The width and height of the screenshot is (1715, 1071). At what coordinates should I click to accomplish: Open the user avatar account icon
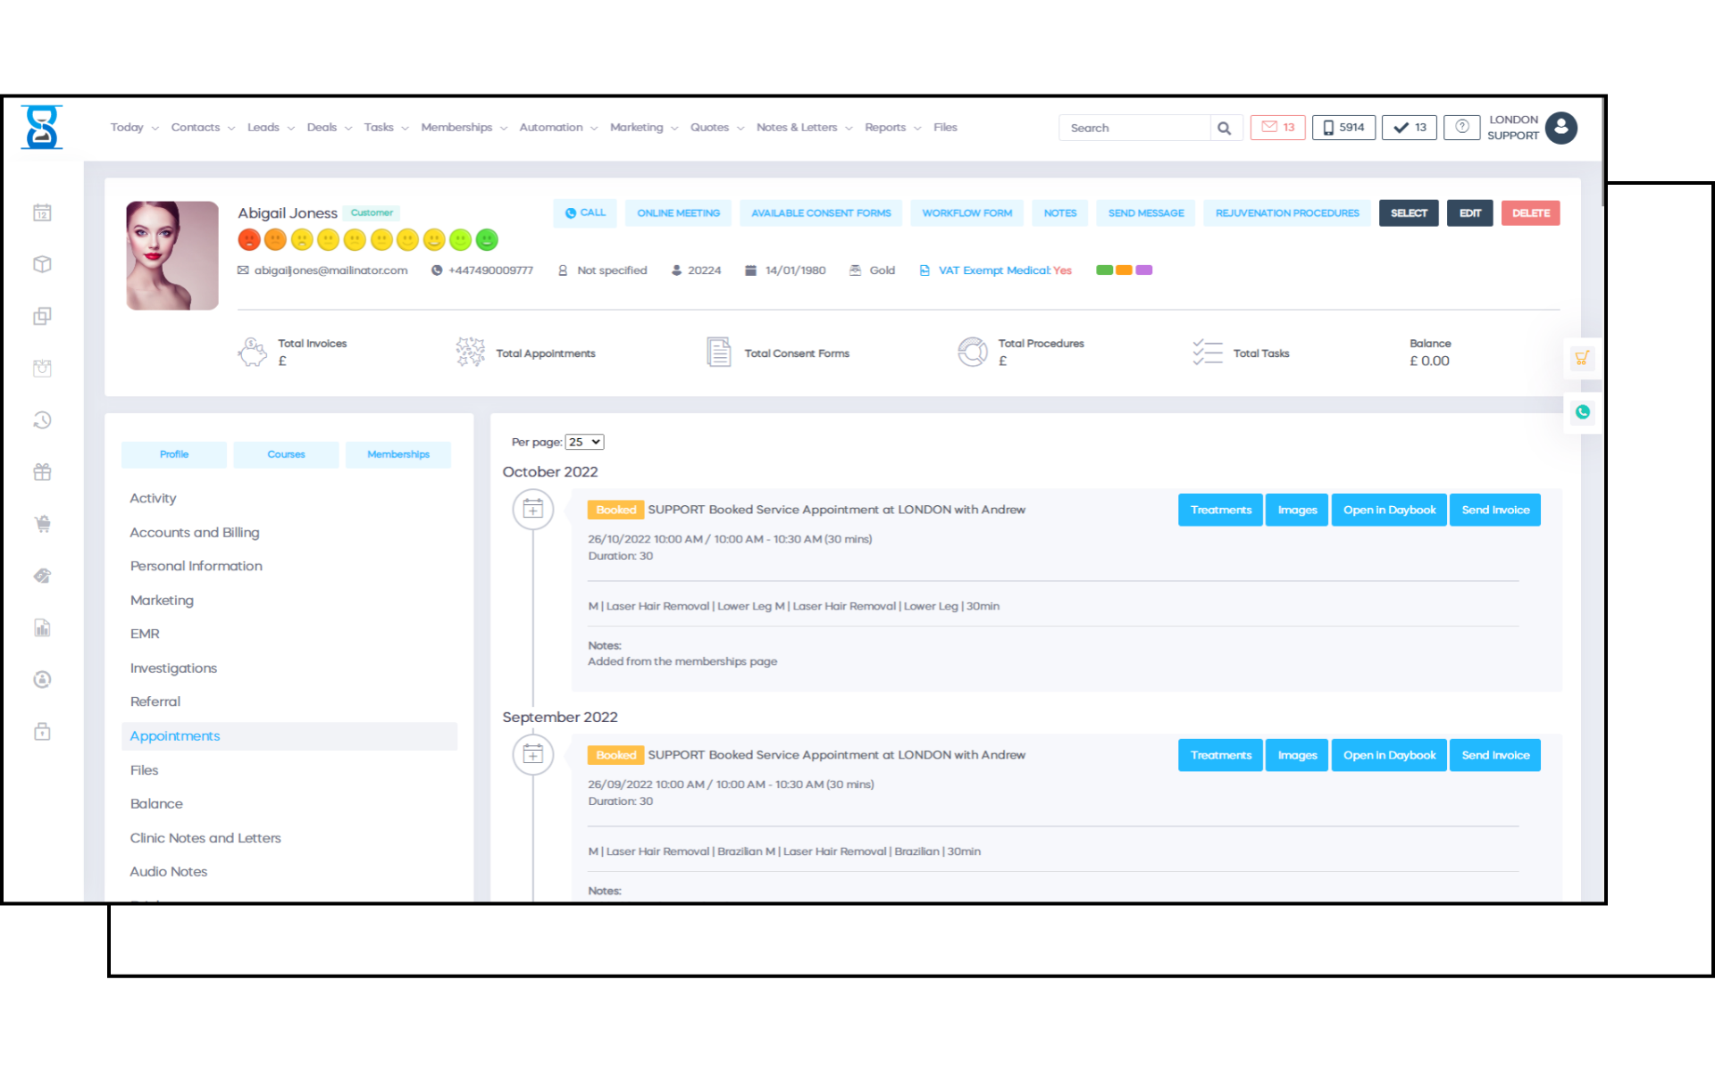[1560, 128]
